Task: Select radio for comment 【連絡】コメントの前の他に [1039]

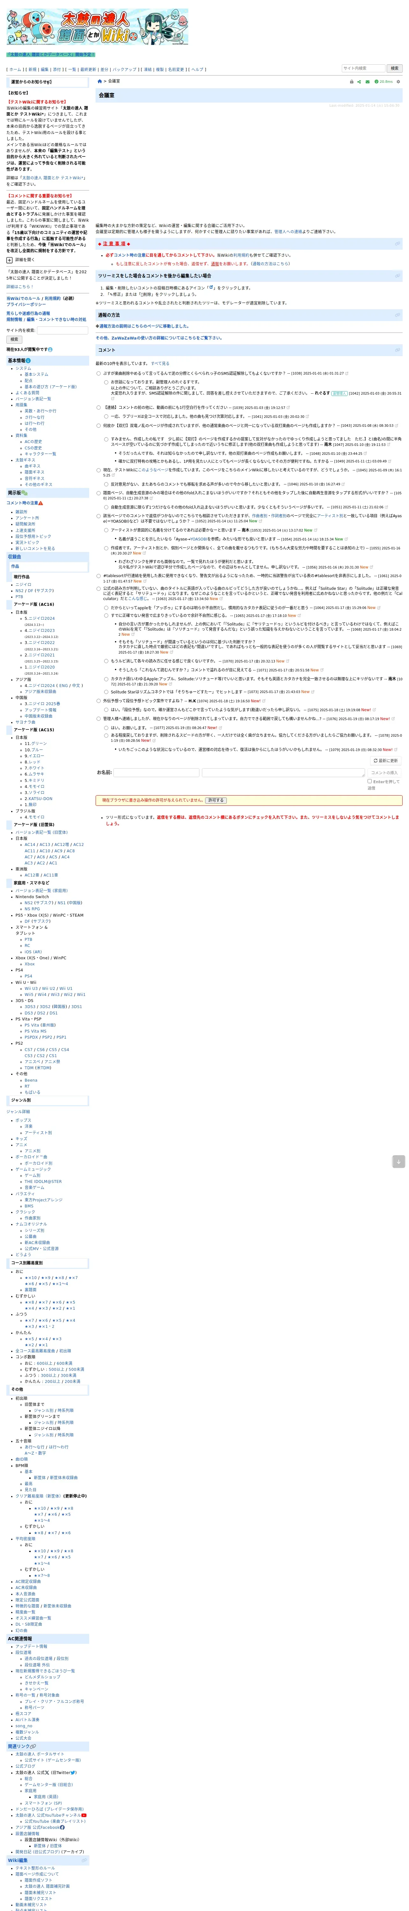Action: 98,407
